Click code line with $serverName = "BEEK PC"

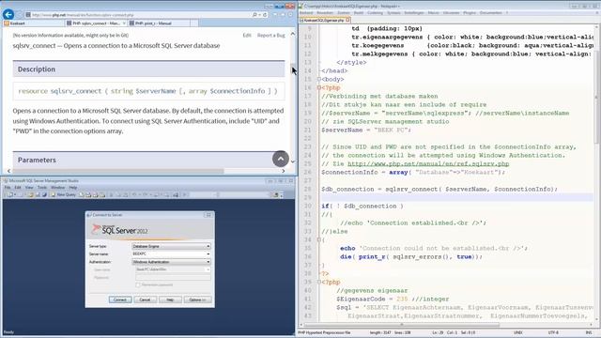366,130
